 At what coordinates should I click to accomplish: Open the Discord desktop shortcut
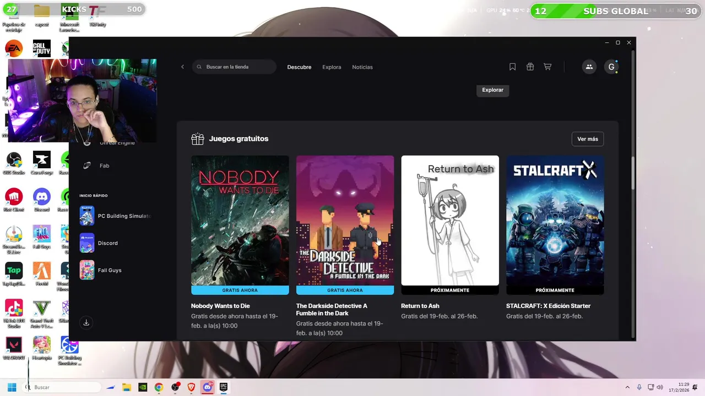tap(42, 200)
